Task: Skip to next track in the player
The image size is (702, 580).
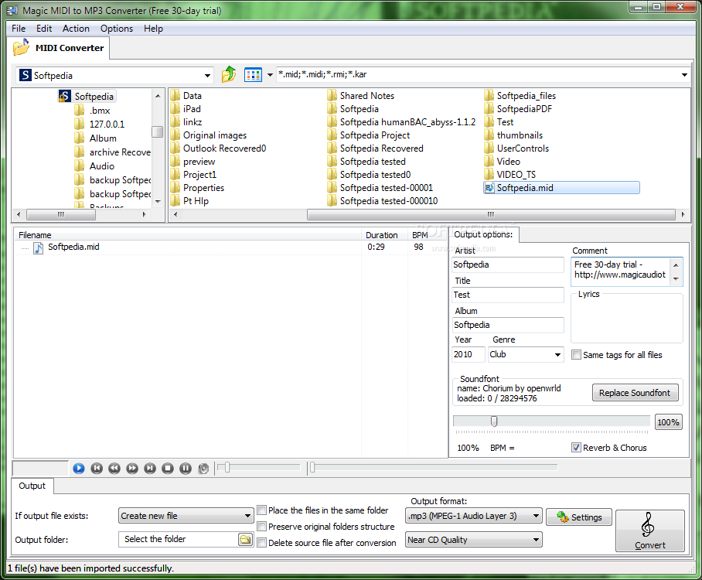Action: 150,469
